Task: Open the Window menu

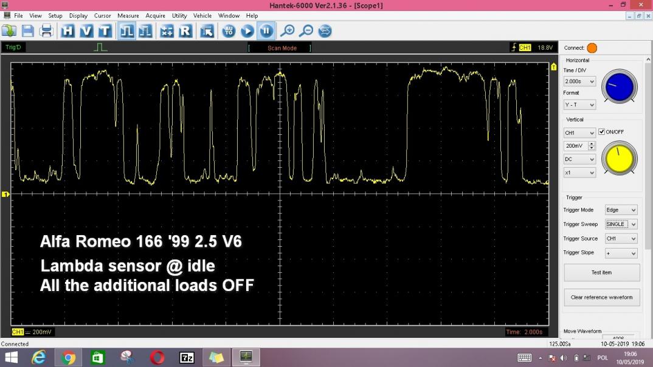Action: (229, 15)
